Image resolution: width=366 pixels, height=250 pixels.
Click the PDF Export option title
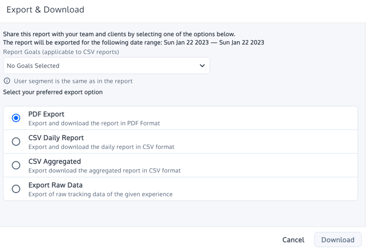coord(46,114)
